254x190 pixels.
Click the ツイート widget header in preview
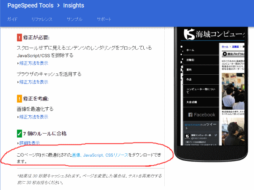point(201,126)
